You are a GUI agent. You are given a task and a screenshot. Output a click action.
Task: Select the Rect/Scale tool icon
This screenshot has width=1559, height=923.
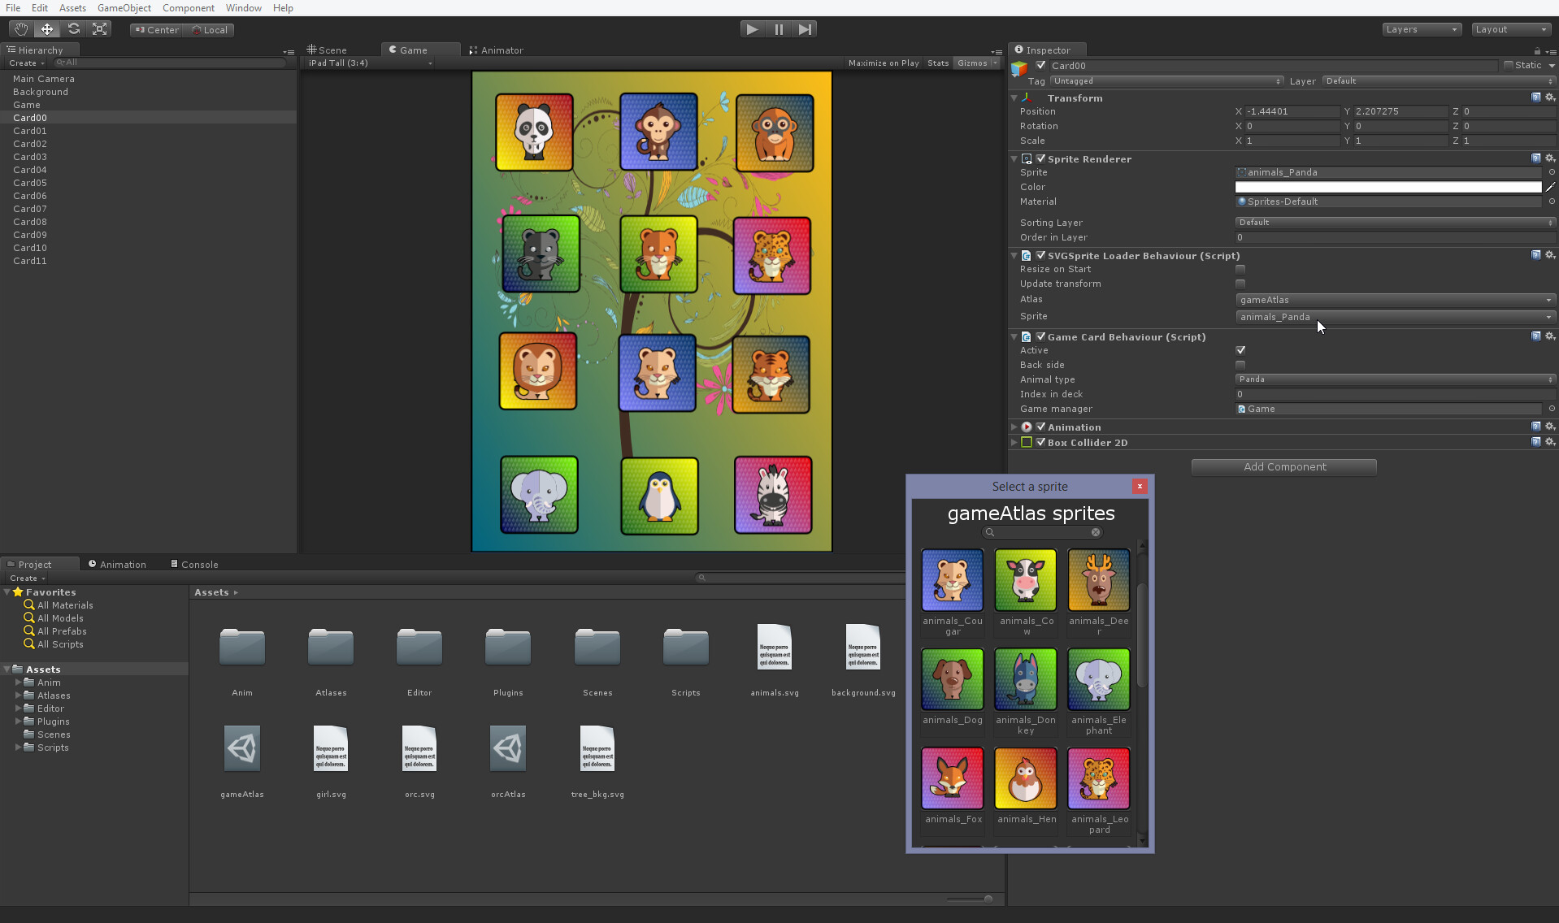pos(99,28)
